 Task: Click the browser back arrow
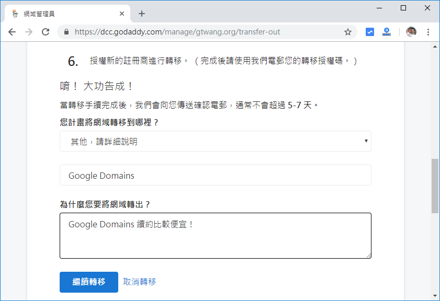click(x=12, y=32)
